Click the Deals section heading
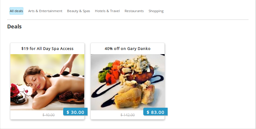Viewport: 256px width, 129px height. click(x=14, y=26)
